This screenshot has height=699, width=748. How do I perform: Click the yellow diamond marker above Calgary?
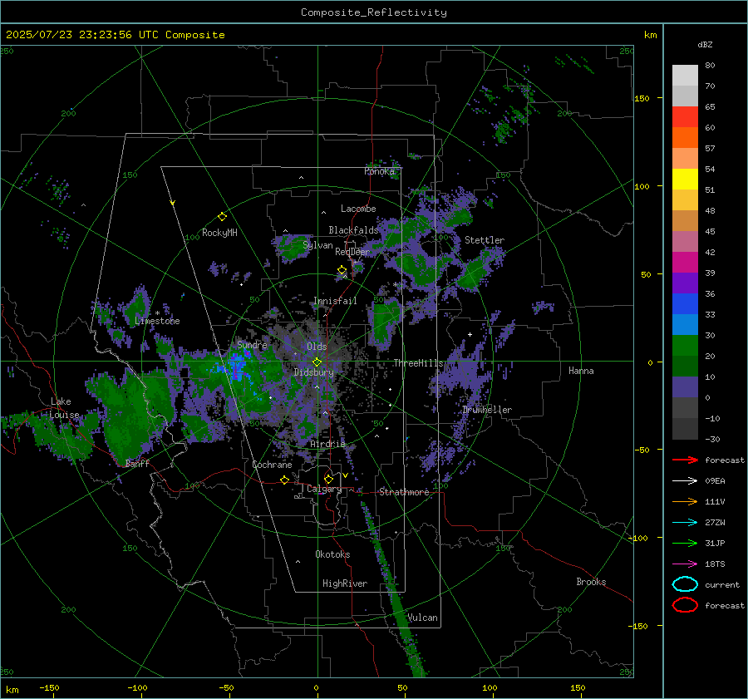tap(328, 479)
